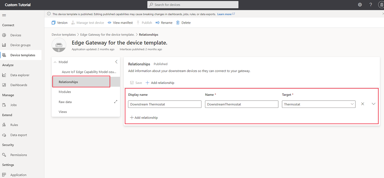Click Add relationship below the row
384x178 pixels.
click(x=144, y=118)
